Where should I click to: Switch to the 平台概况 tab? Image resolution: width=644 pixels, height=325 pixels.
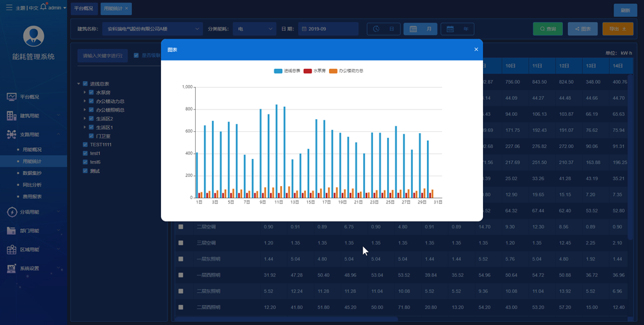coord(83,8)
